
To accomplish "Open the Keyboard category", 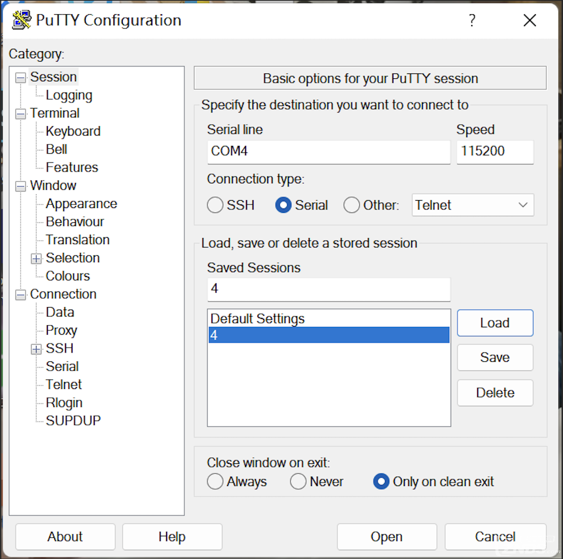I will click(x=73, y=131).
